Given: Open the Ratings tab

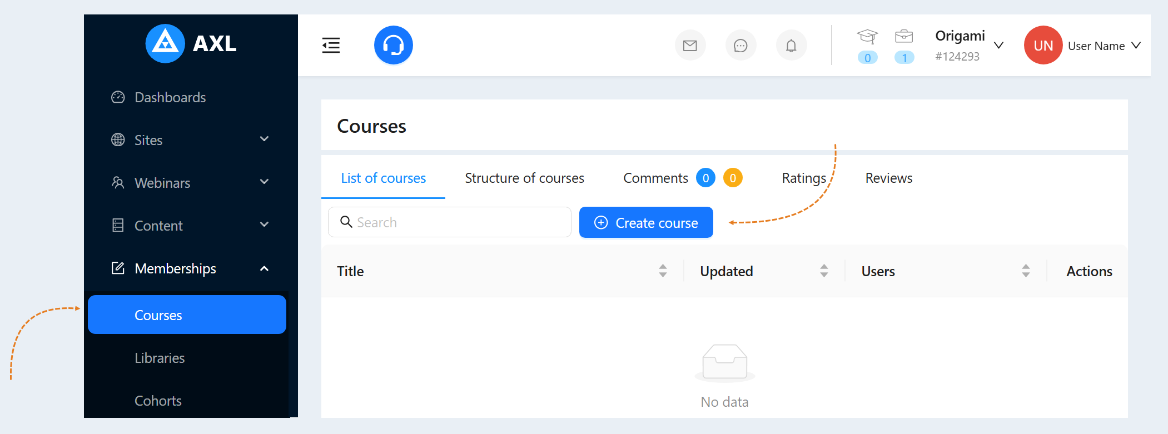Looking at the screenshot, I should coord(804,178).
